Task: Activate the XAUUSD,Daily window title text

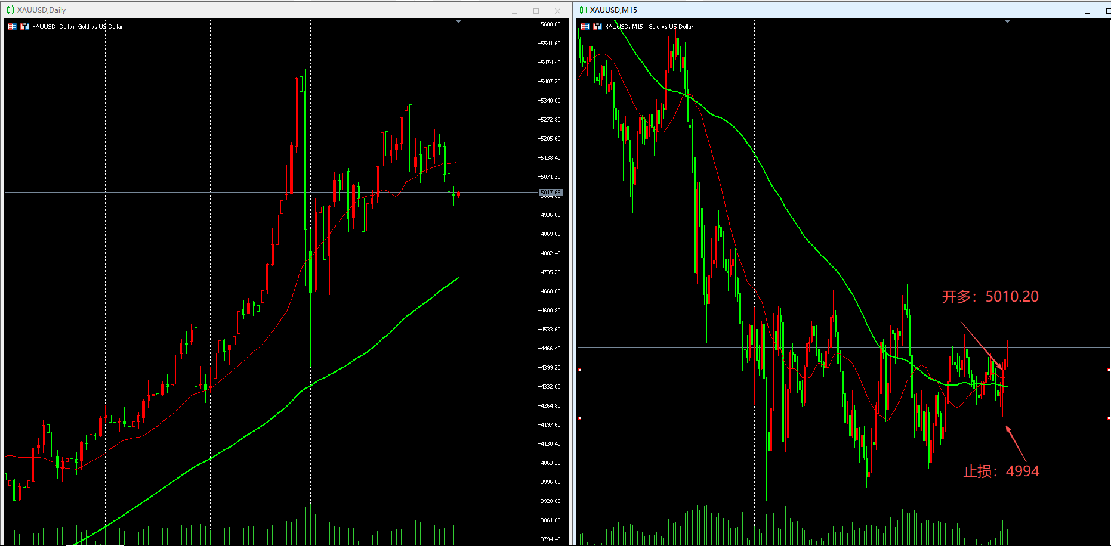Action: [41, 10]
